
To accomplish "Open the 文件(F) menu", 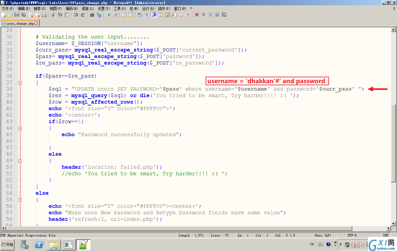I will 8,9.
